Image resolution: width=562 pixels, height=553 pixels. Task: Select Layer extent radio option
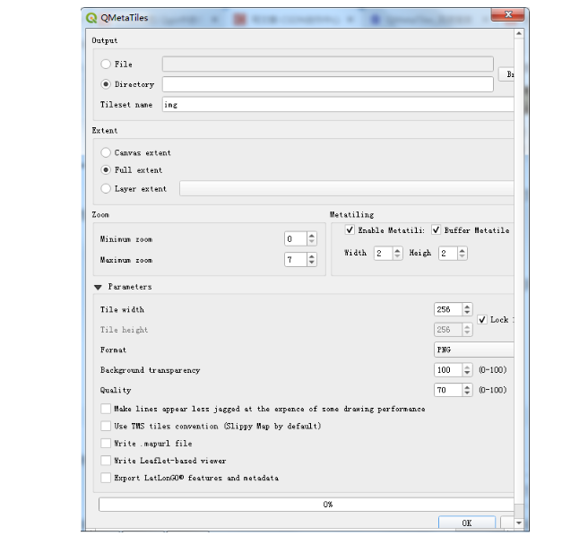pos(106,188)
